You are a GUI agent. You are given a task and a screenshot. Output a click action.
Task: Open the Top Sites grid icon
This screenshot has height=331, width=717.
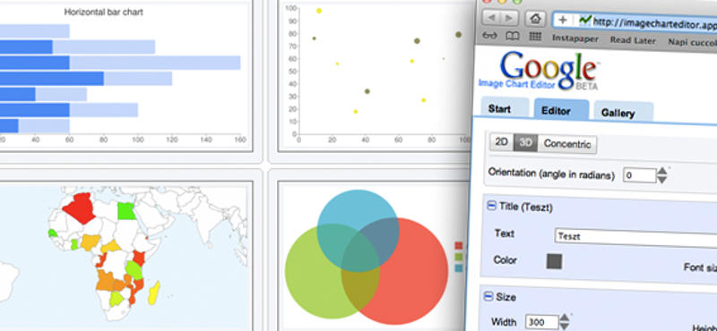point(535,37)
